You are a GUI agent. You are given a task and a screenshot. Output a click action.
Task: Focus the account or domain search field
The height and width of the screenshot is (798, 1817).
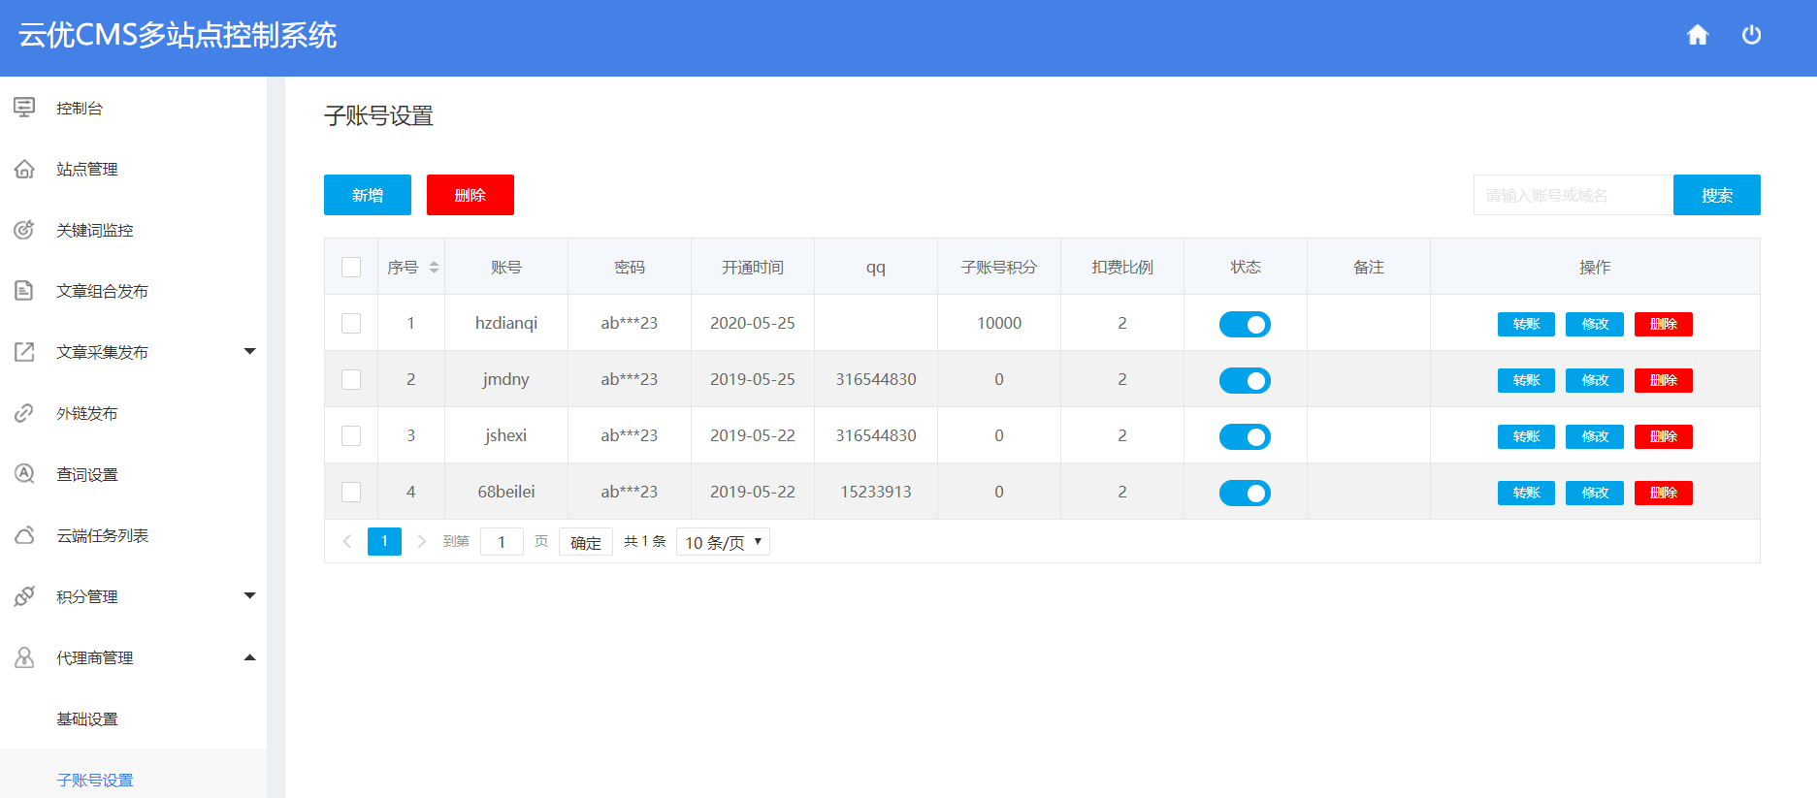[x=1573, y=195]
